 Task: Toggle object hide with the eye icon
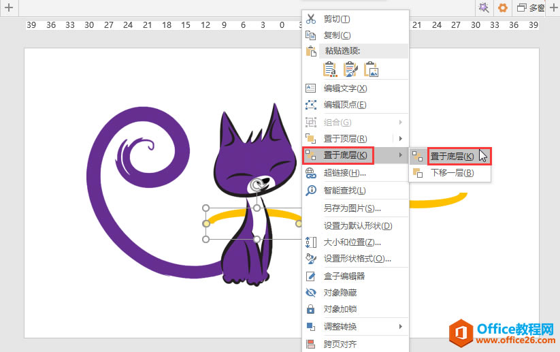311,293
